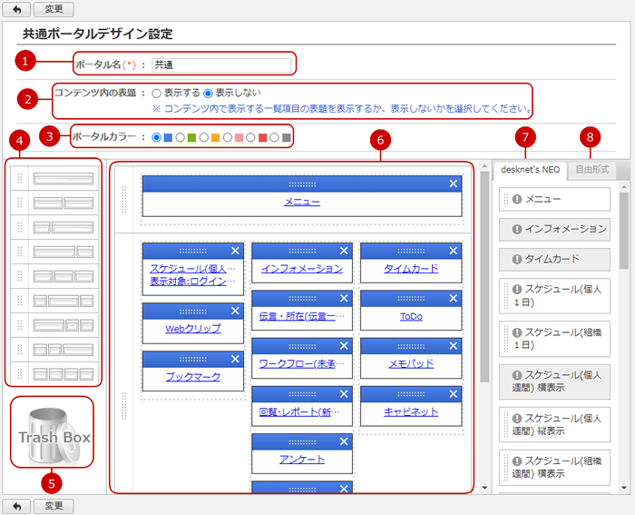Open the キャビネット link
The width and height of the screenshot is (635, 515).
[411, 412]
